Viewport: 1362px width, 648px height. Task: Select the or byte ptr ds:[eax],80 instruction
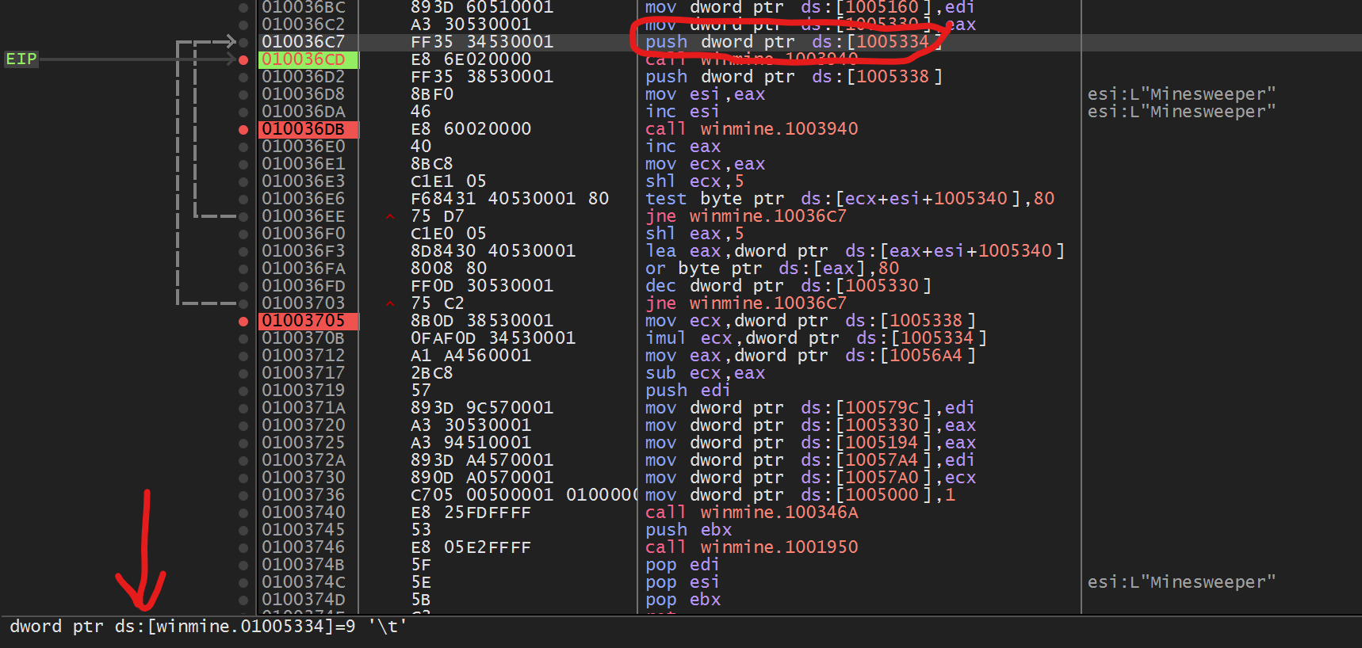pyautogui.click(x=772, y=269)
